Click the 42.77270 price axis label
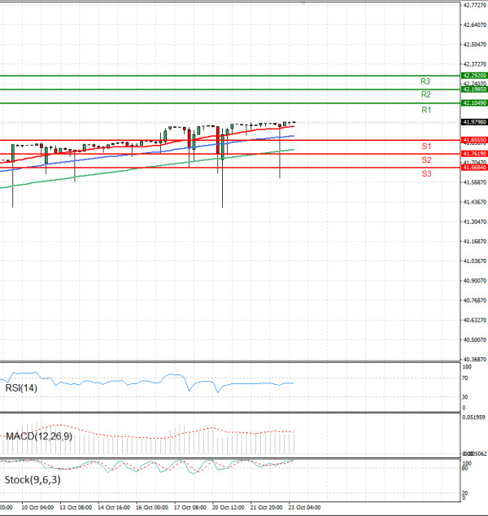 coord(474,5)
